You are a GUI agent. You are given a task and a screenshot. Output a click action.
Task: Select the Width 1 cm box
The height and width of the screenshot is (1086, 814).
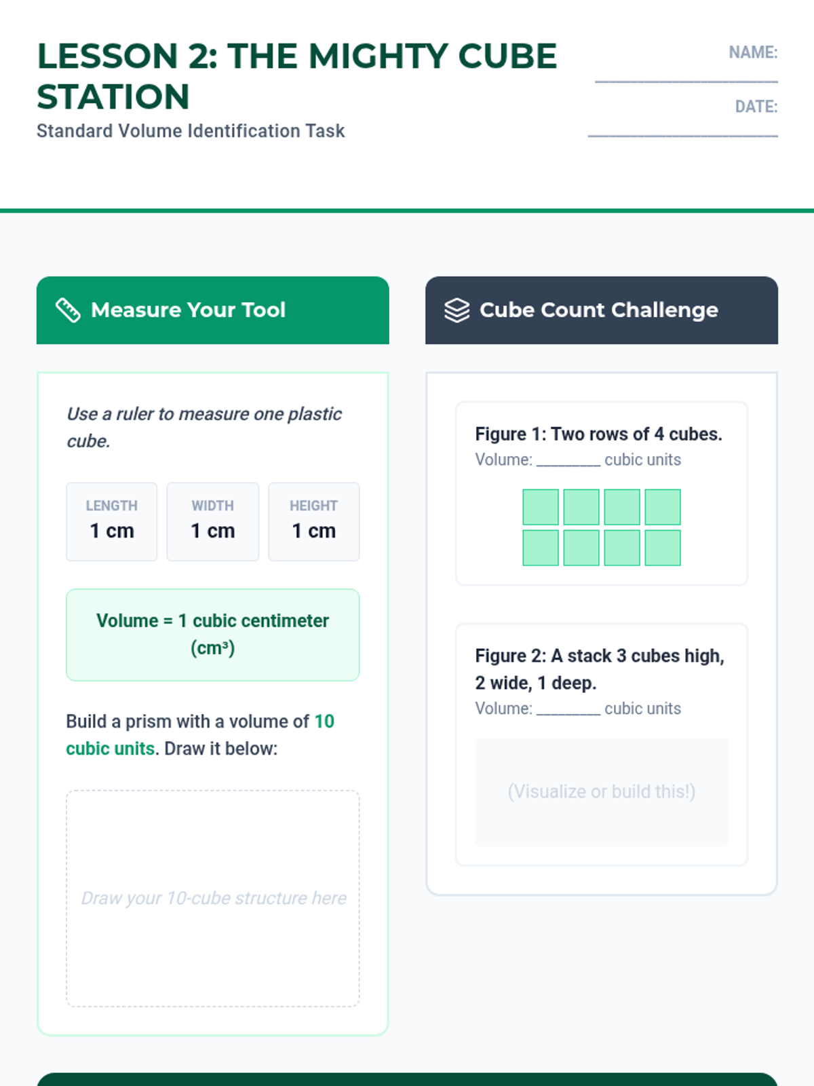[x=213, y=521]
